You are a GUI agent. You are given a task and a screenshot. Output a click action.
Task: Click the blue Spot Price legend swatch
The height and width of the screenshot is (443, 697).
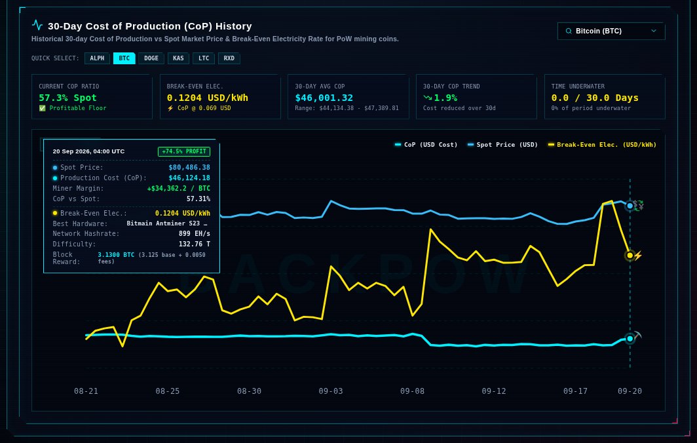point(471,145)
